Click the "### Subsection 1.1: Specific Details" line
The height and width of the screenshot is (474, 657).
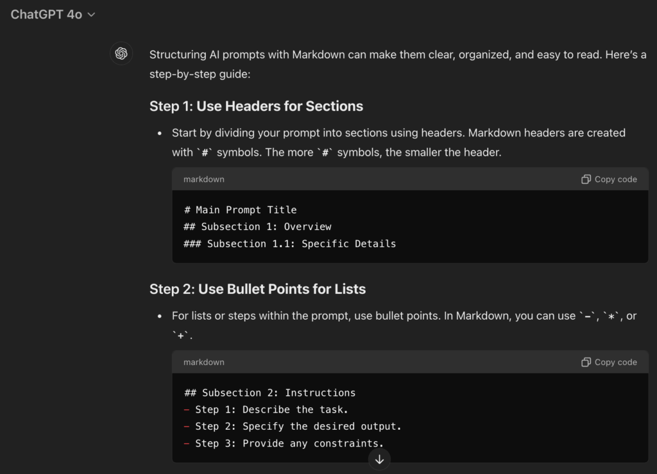pyautogui.click(x=289, y=243)
